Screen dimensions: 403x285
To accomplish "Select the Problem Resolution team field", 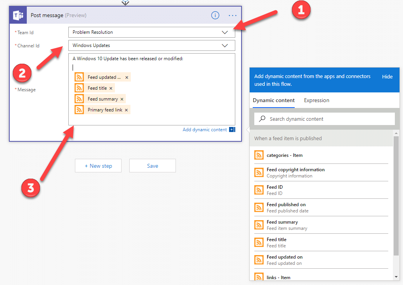I will coord(152,32).
